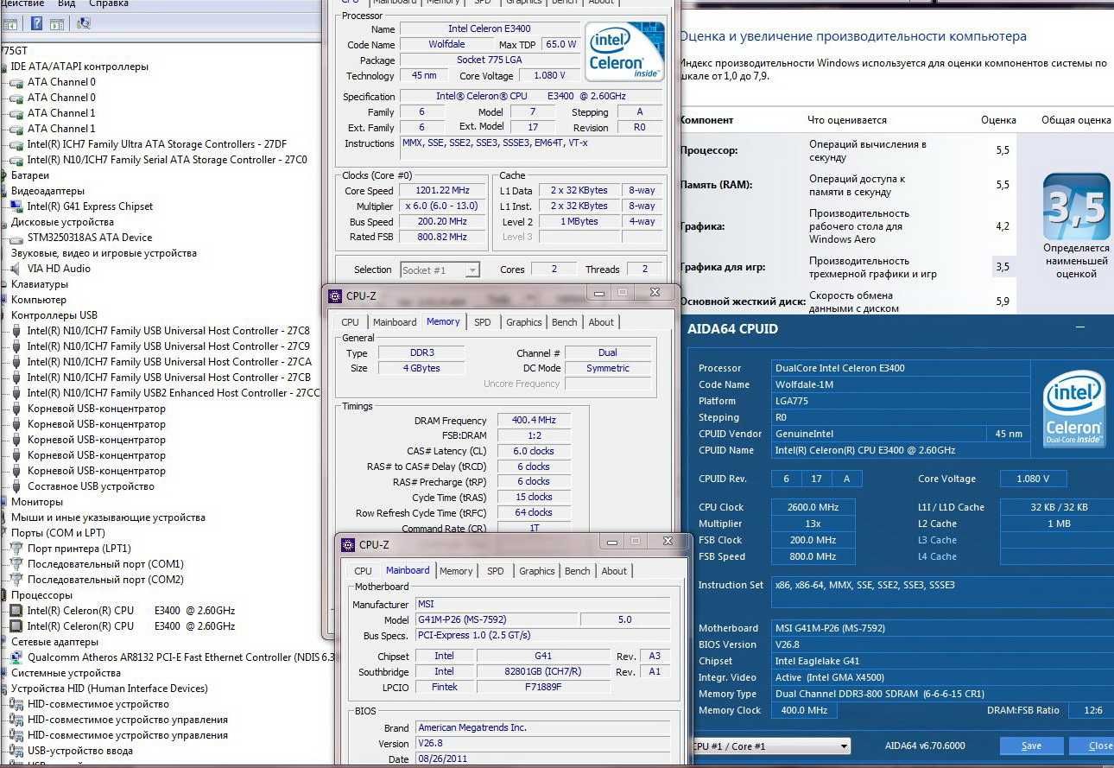Select the Видеоадаптеры category
The image size is (1114, 768).
click(47, 191)
